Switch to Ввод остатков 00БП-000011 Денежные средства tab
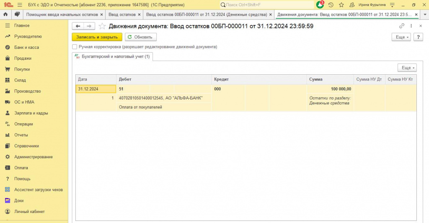 pos(206,15)
